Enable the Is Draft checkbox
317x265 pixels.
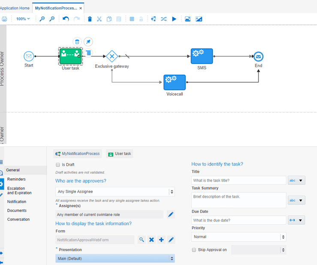[x=58, y=165]
